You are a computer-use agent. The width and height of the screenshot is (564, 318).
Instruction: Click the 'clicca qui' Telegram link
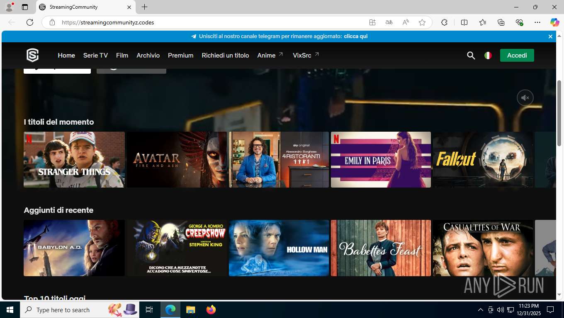pyautogui.click(x=355, y=36)
